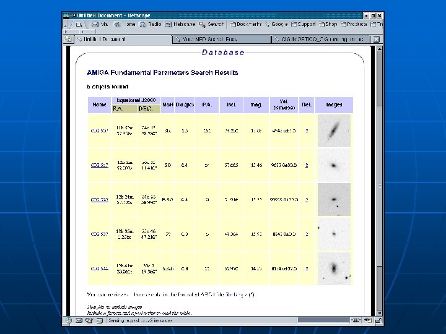Screen dimensions: 446x334
Task: Click the Images column header
Action: pos(334,105)
